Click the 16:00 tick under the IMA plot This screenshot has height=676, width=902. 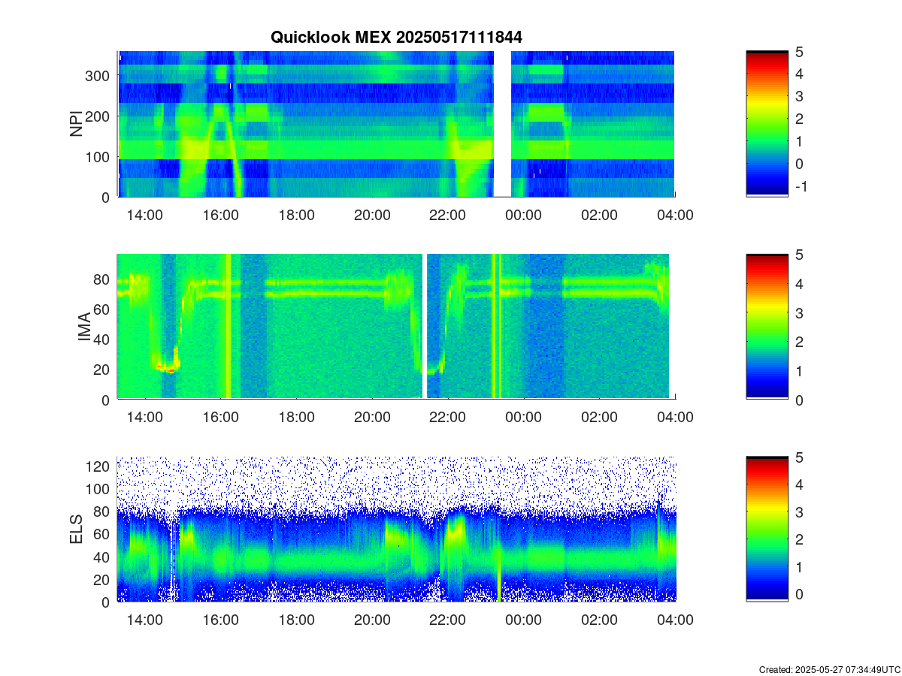(220, 418)
